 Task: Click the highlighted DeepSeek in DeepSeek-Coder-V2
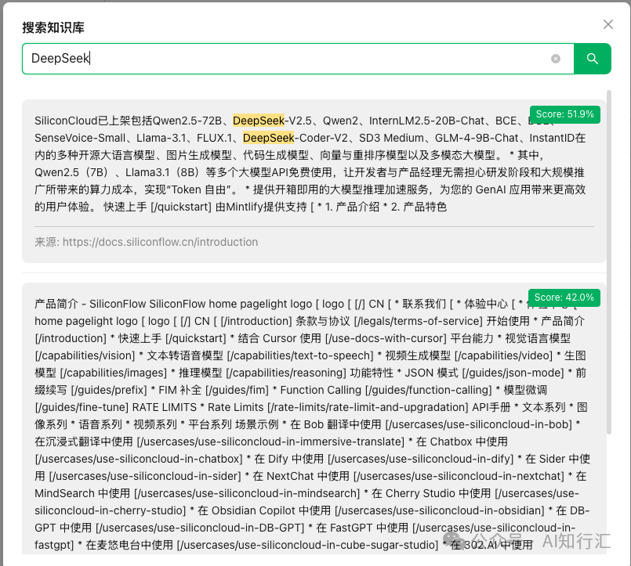click(x=268, y=138)
